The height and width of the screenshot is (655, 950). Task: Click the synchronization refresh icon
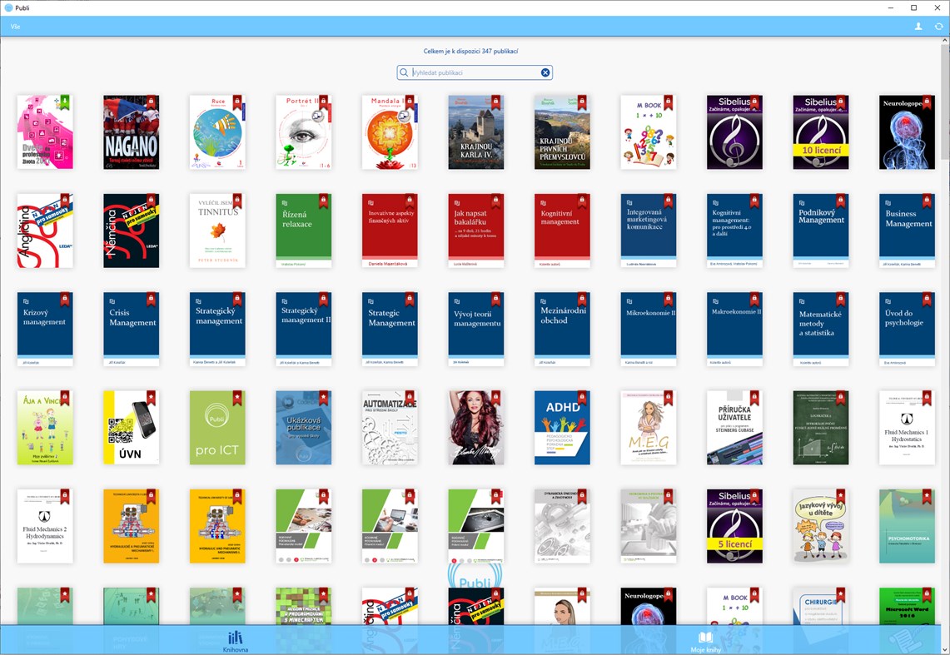click(x=939, y=26)
